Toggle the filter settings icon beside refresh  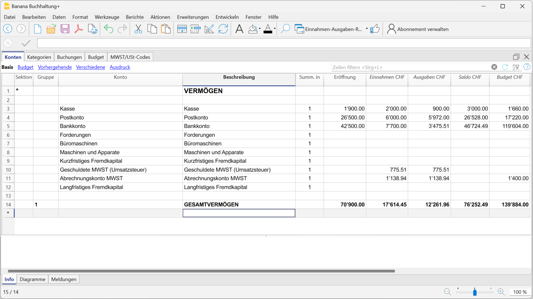coord(516,67)
